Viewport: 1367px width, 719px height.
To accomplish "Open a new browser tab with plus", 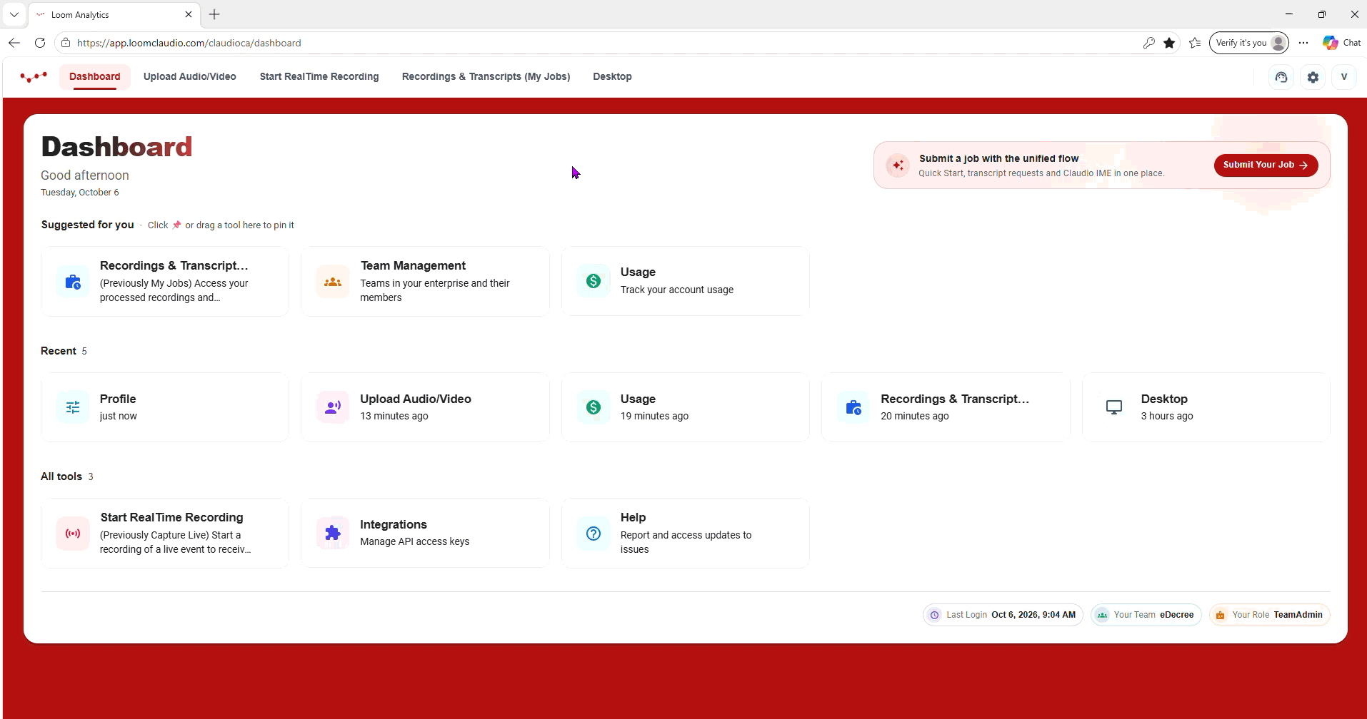I will click(x=214, y=14).
